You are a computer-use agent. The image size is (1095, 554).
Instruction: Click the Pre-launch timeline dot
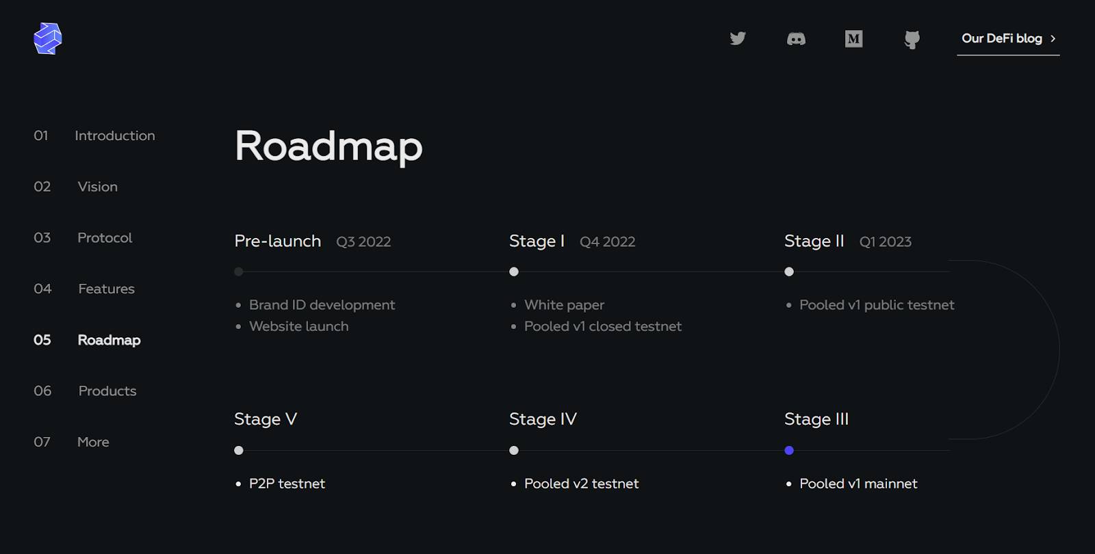[x=239, y=272]
